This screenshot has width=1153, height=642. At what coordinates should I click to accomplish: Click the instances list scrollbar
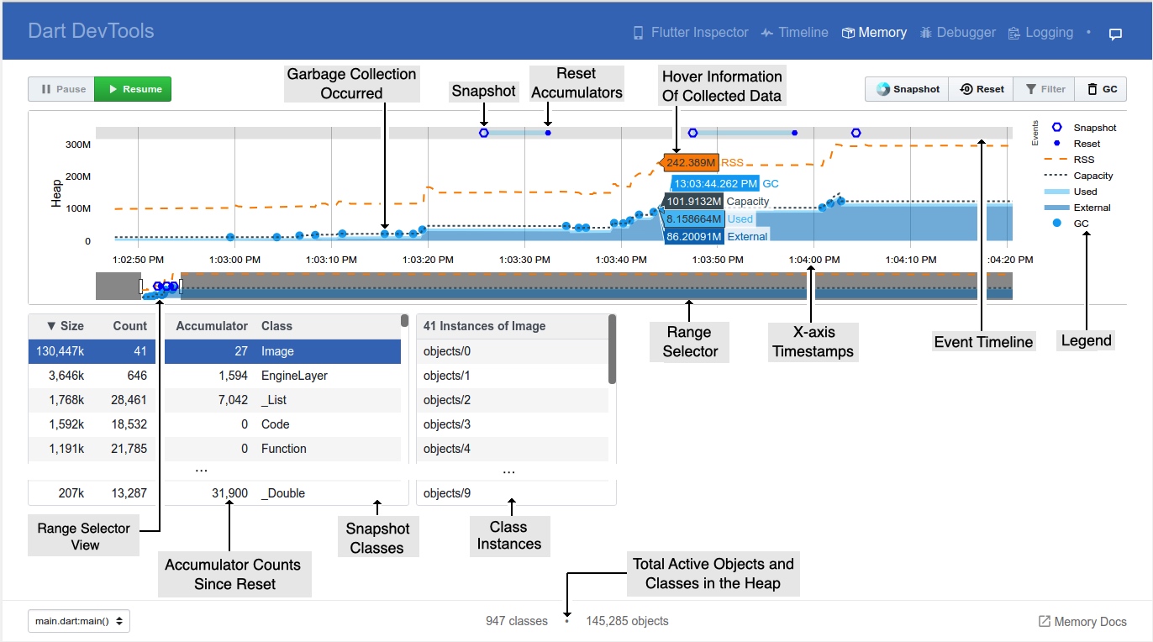[x=612, y=350]
